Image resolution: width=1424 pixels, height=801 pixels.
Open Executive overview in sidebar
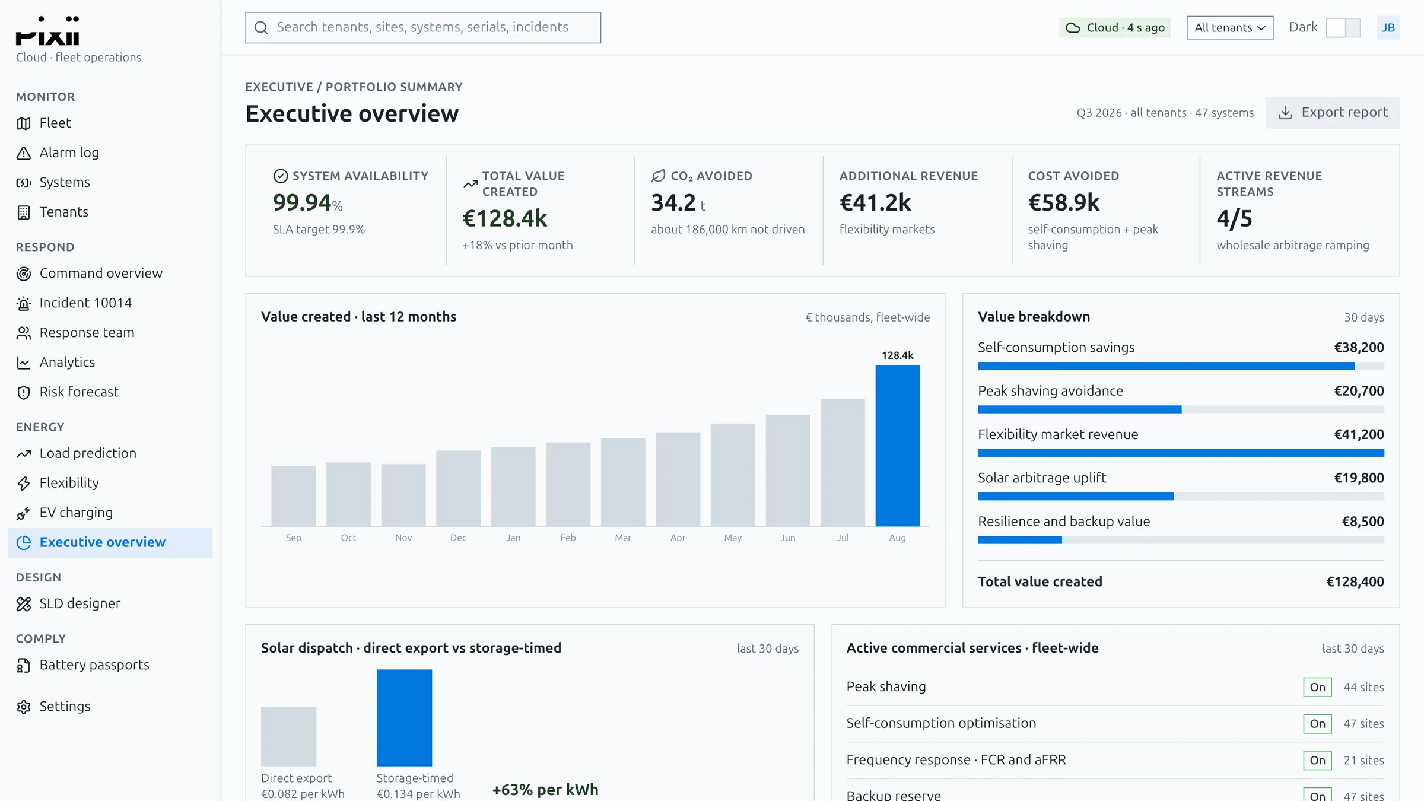pyautogui.click(x=110, y=542)
